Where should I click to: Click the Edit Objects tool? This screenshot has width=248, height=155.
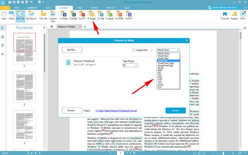click(31, 15)
